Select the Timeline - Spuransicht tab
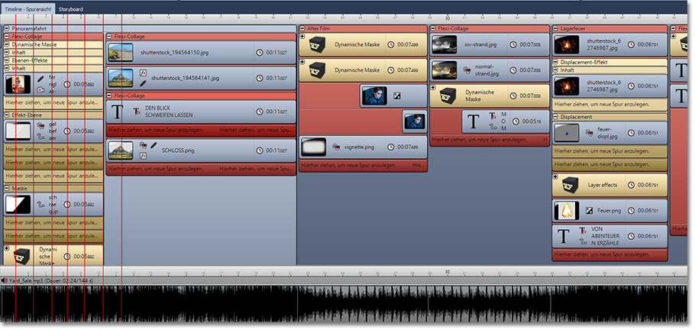The height and width of the screenshot is (330, 695). [x=28, y=8]
